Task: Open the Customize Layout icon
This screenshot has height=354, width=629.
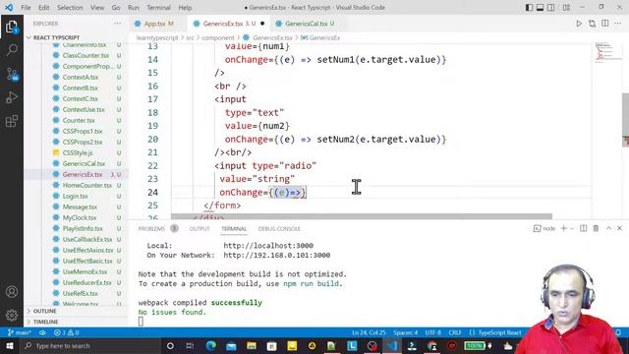Action: [x=566, y=7]
